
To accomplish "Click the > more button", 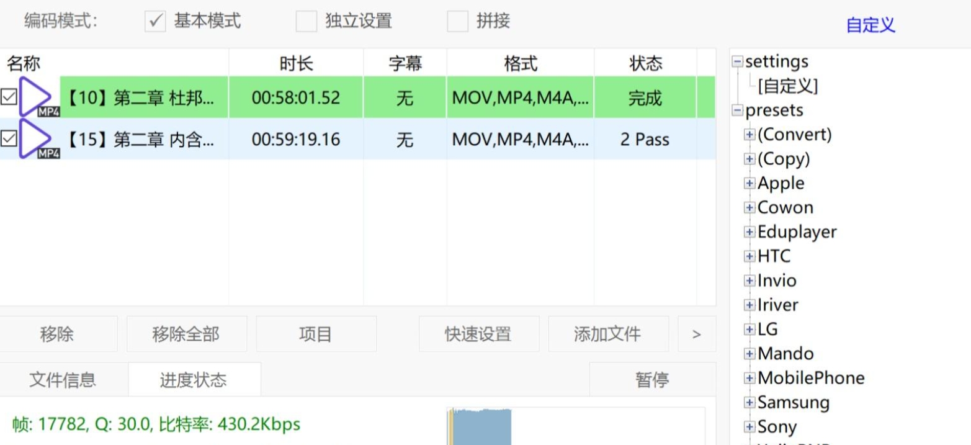I will pyautogui.click(x=697, y=334).
